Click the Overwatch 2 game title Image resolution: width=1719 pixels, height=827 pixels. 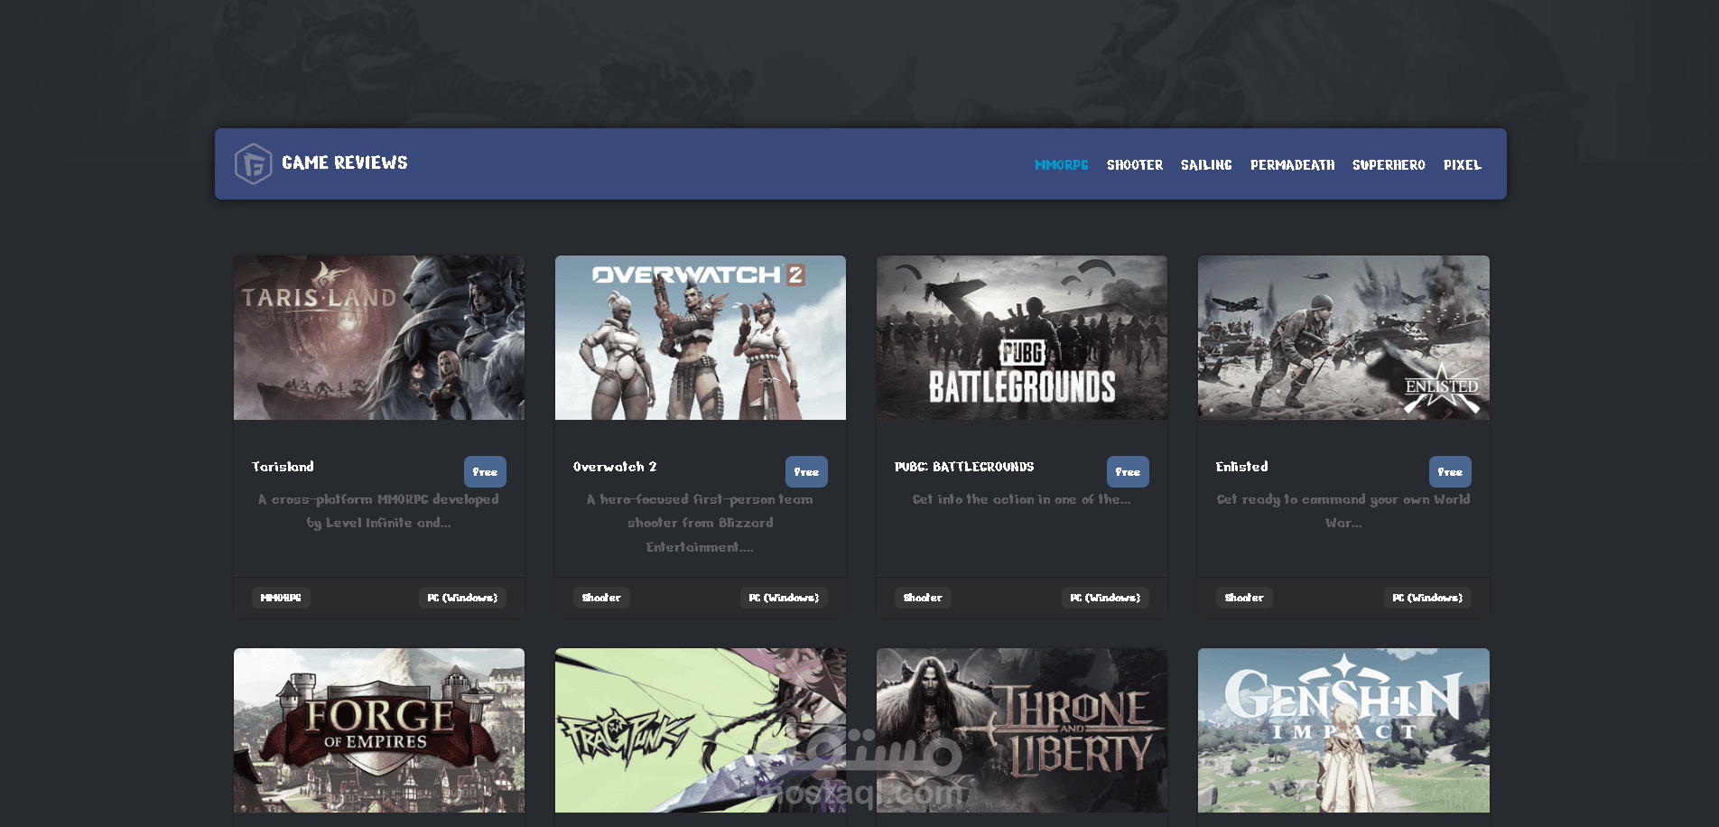[x=615, y=467]
